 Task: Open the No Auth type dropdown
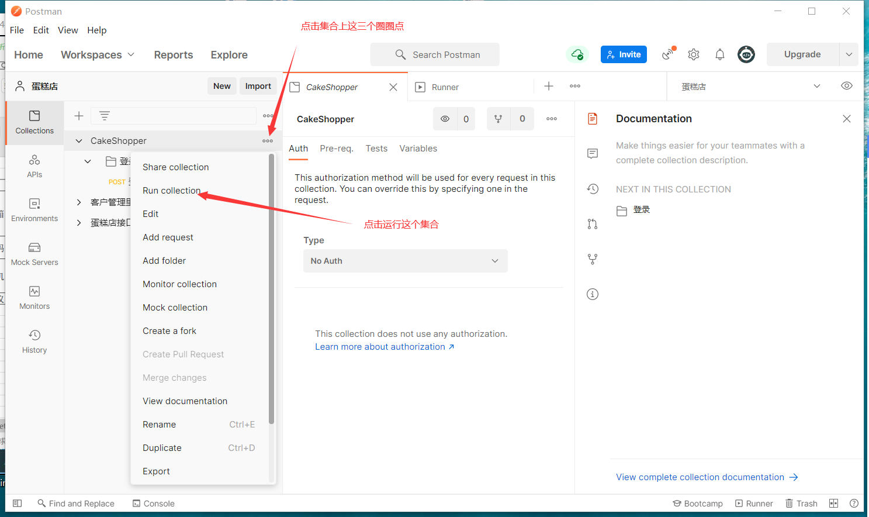pyautogui.click(x=405, y=261)
